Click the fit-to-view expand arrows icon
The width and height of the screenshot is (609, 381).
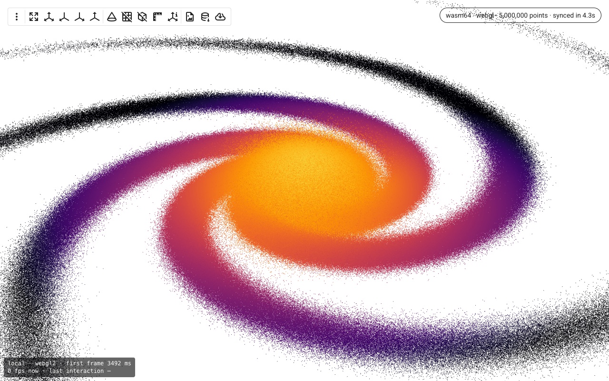click(x=34, y=17)
